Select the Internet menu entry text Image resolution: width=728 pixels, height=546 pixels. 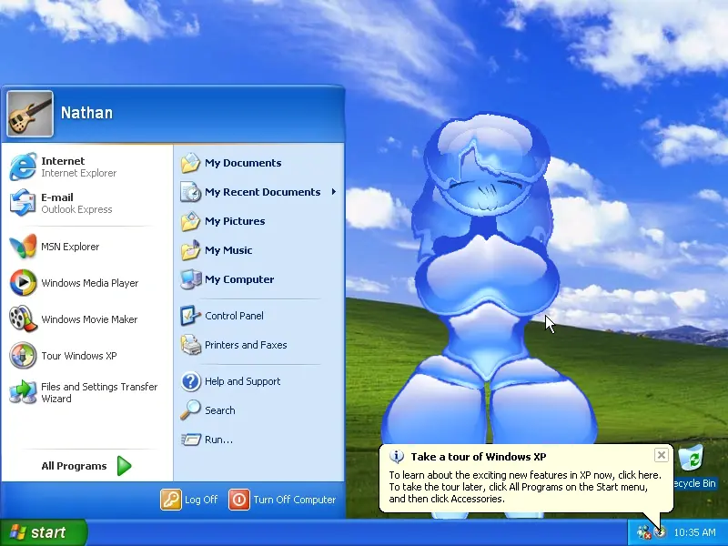pos(63,161)
